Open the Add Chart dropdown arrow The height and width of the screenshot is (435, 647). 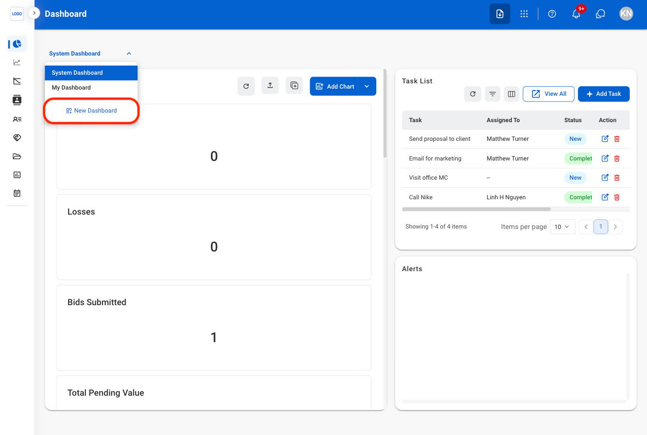tap(367, 86)
